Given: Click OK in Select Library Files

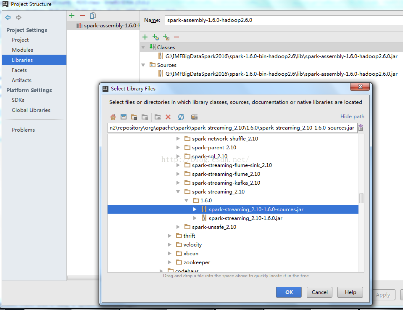Looking at the screenshot, I should click(289, 292).
